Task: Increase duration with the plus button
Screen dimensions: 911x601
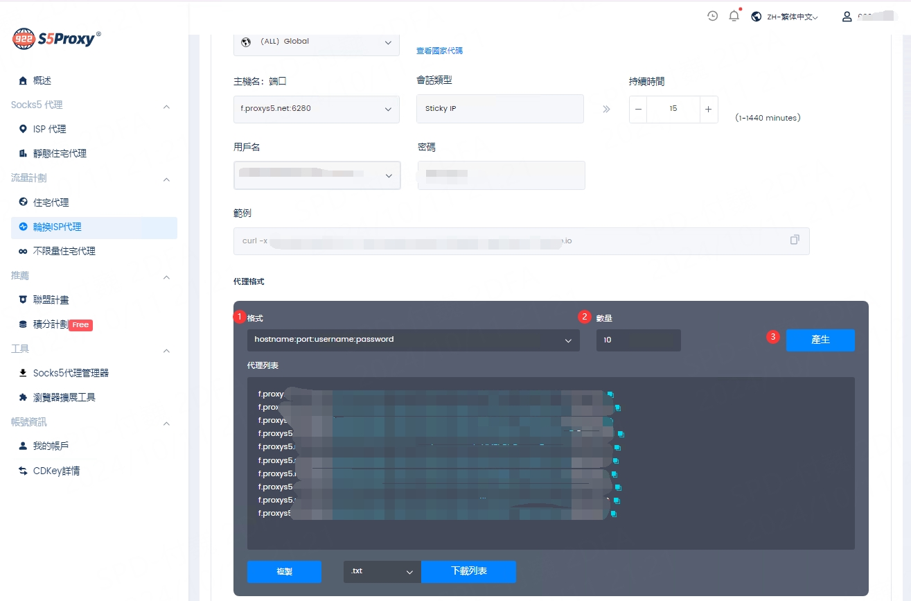Action: click(x=708, y=109)
